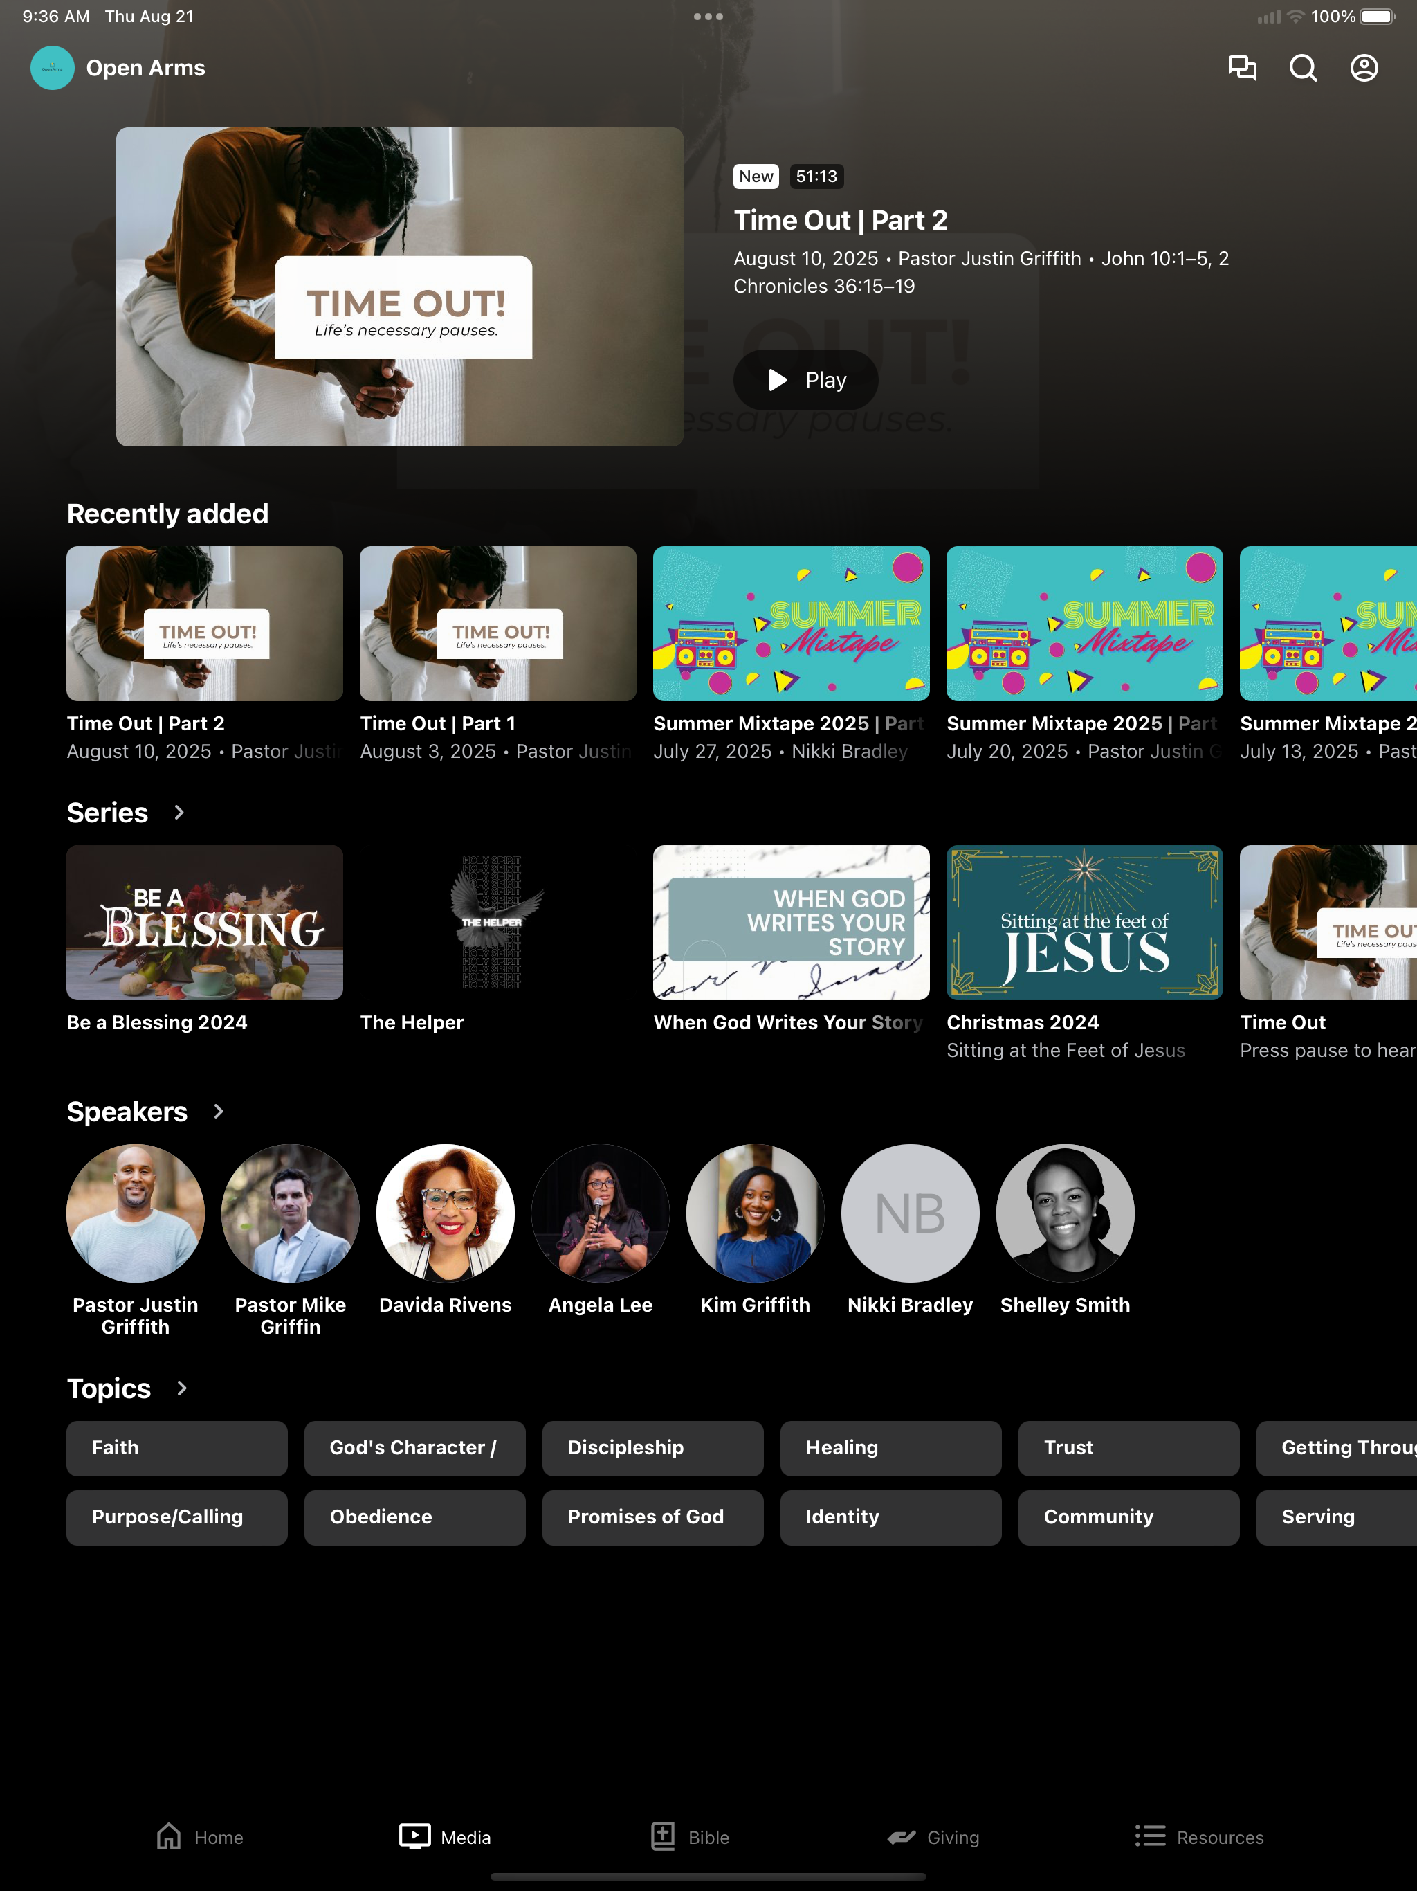
Task: Tap the search magnifier icon
Action: pyautogui.click(x=1304, y=68)
